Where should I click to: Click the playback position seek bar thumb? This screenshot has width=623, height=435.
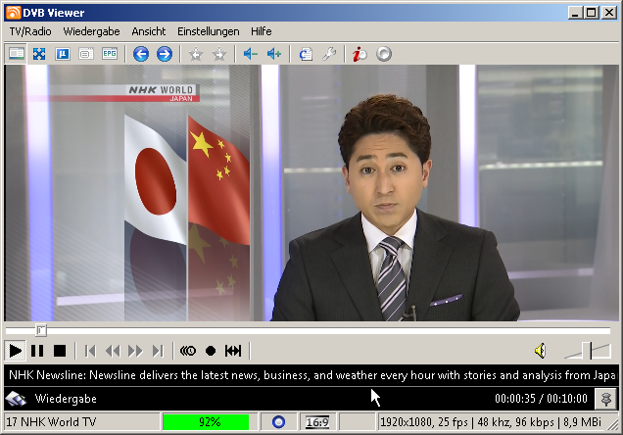coord(41,330)
